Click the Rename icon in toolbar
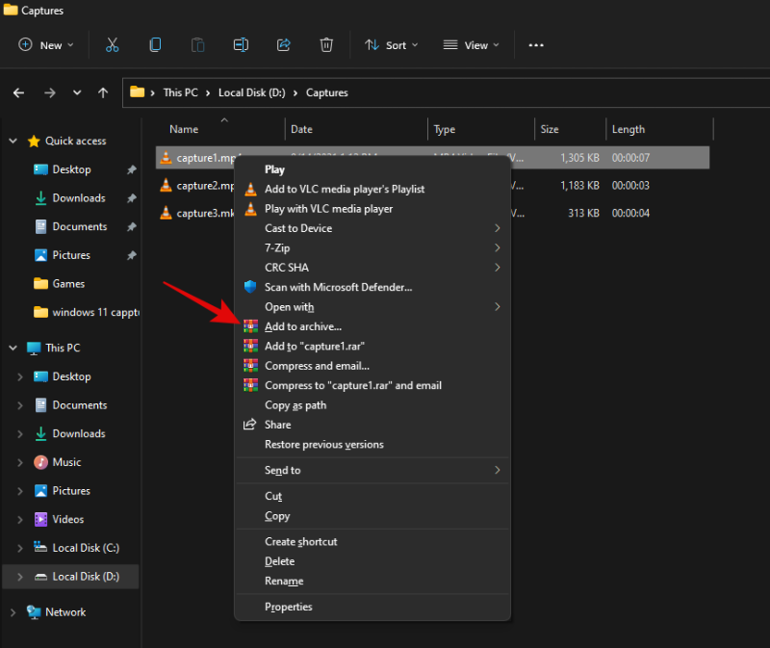 (241, 45)
